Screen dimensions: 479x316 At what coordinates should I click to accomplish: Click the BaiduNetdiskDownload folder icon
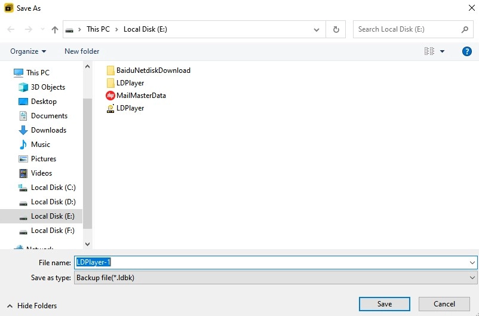coord(110,70)
